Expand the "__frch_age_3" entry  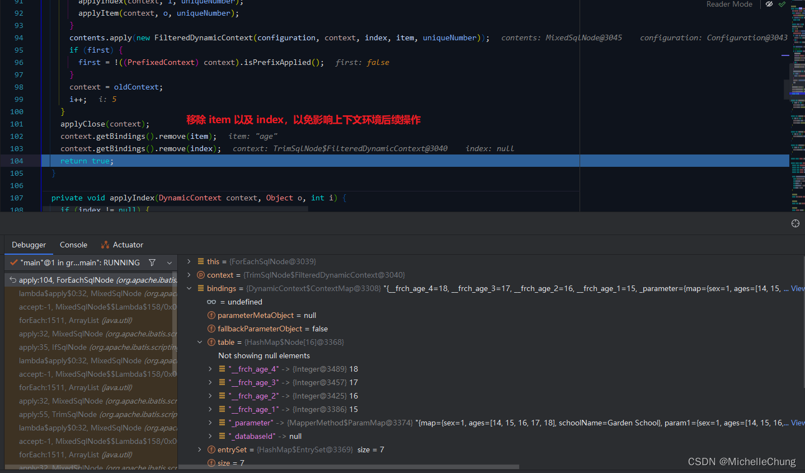point(210,382)
